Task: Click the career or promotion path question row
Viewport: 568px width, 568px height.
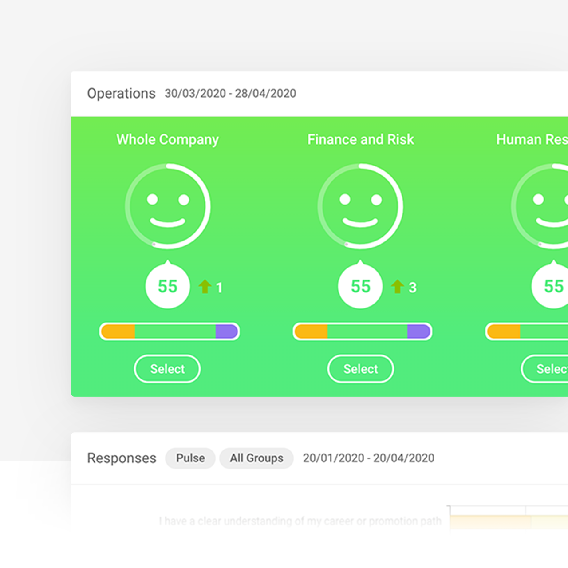Action: coord(300,521)
